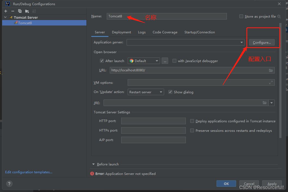The width and height of the screenshot is (288, 192).
Task: Save configuration into a new folder
Action: tap(27, 11)
